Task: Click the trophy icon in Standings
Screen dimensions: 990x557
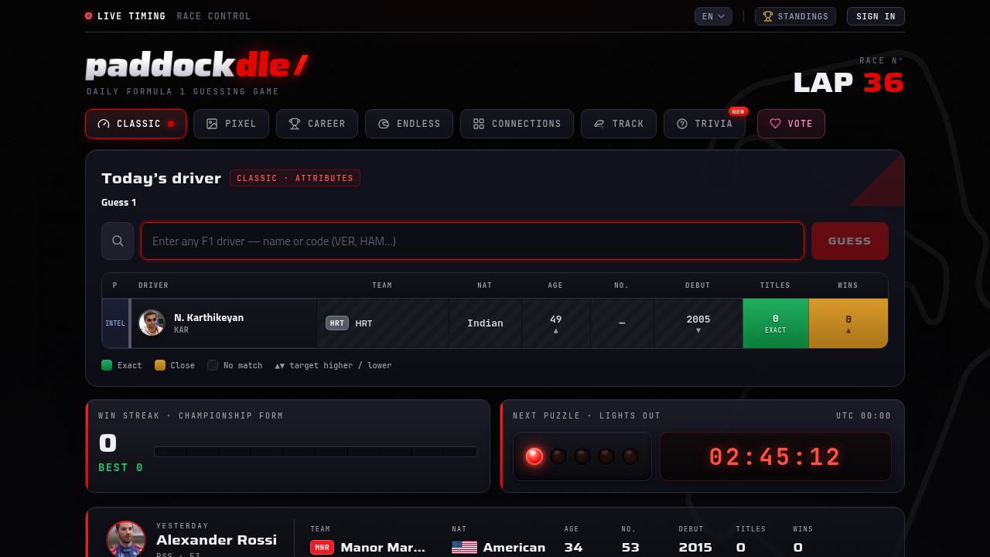Action: [x=768, y=16]
